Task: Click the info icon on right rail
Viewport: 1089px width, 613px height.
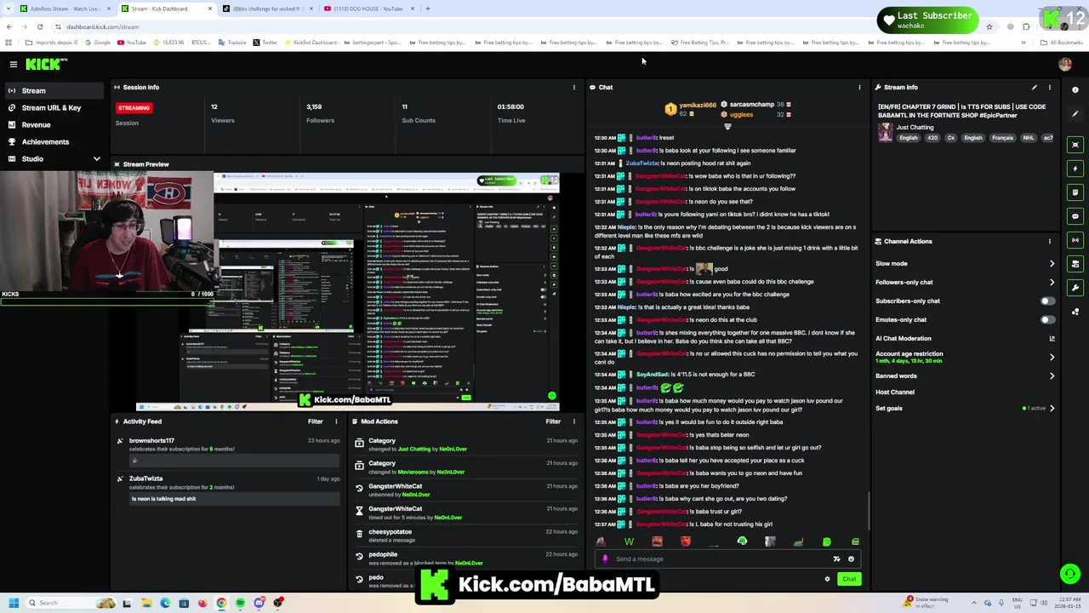Action: pyautogui.click(x=1075, y=89)
